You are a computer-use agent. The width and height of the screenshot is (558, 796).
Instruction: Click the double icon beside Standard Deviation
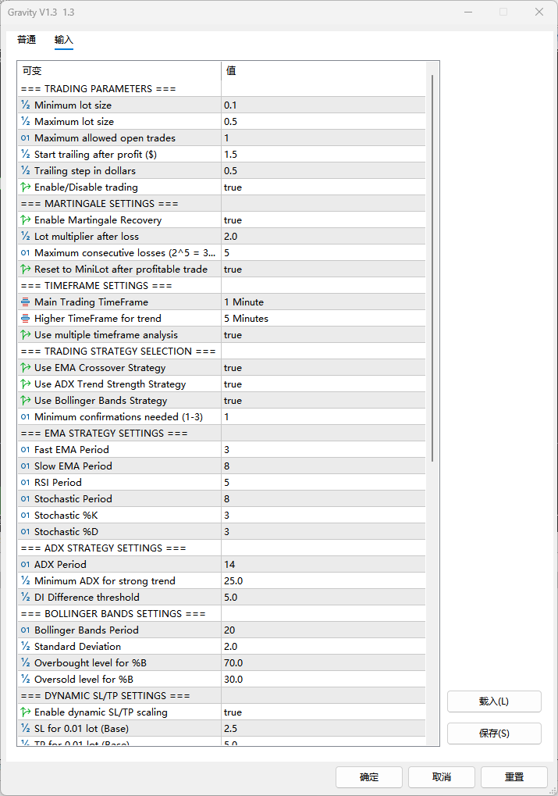tap(25, 647)
